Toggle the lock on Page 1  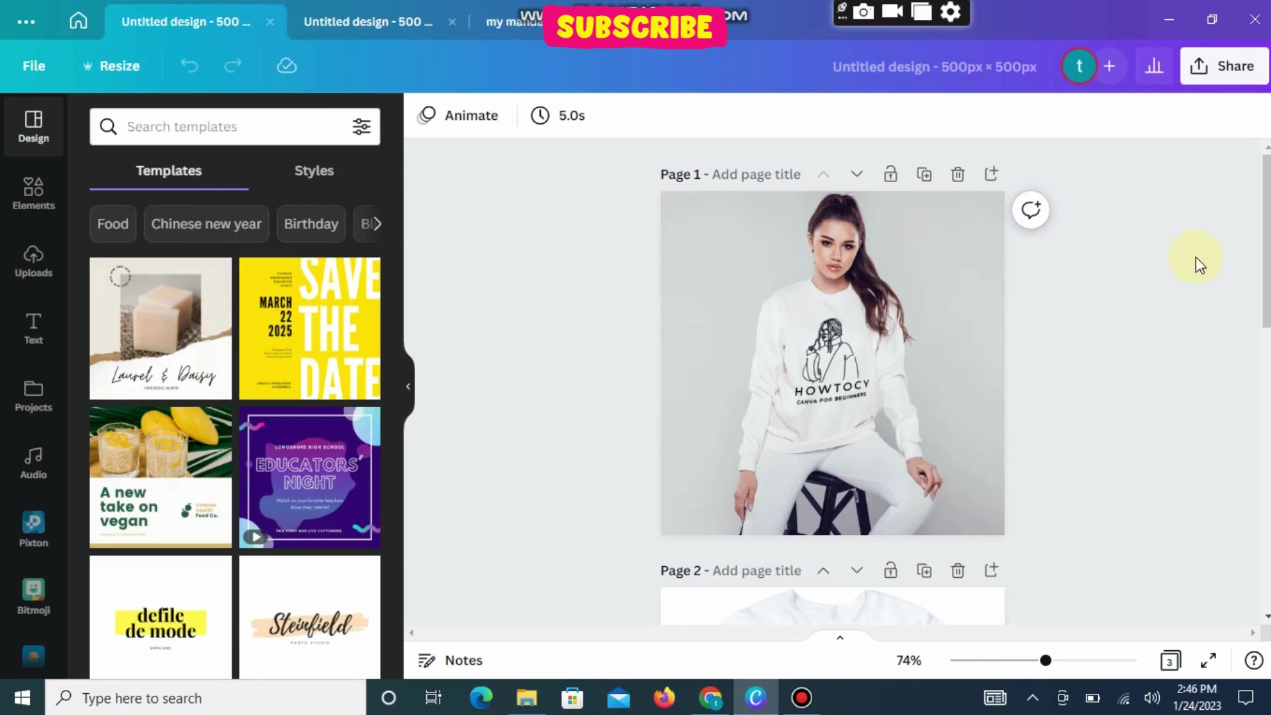click(890, 174)
